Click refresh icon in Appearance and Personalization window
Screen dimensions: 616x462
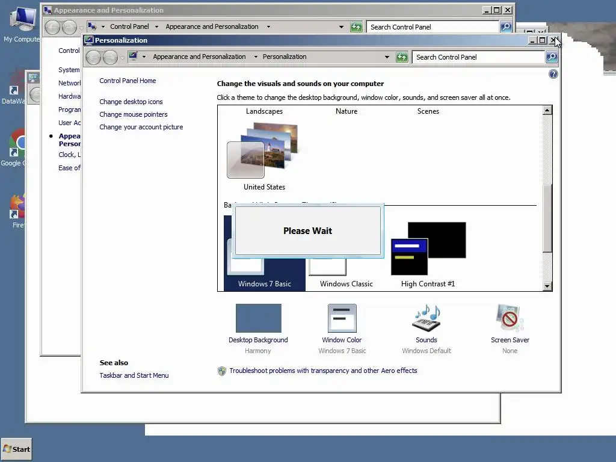click(x=356, y=26)
